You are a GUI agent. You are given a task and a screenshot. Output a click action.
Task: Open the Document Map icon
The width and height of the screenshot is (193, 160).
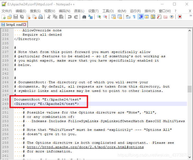click(x=153, y=17)
